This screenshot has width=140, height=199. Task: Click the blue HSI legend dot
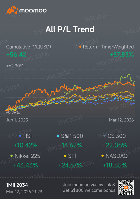click(x=20, y=136)
